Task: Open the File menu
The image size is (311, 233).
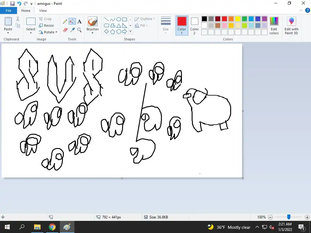Action: point(9,11)
